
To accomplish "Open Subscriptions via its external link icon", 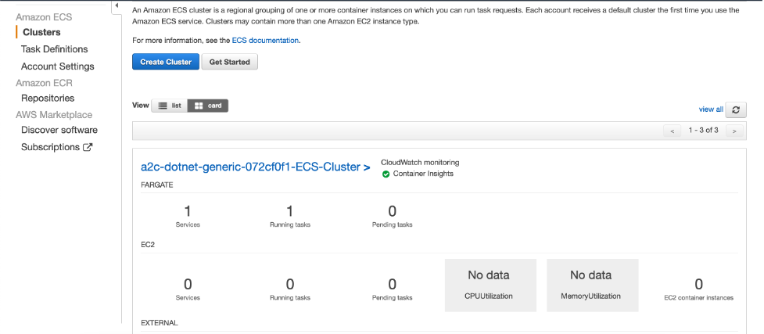I will pyautogui.click(x=88, y=147).
